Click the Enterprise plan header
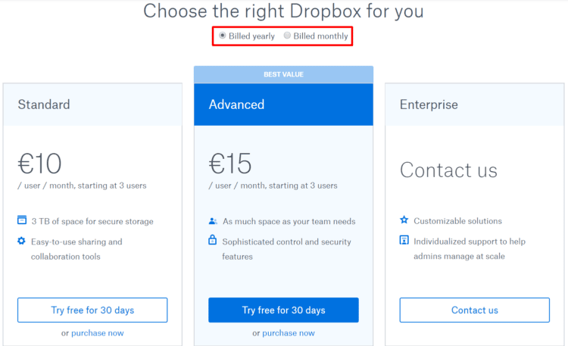568x346 pixels. (475, 104)
